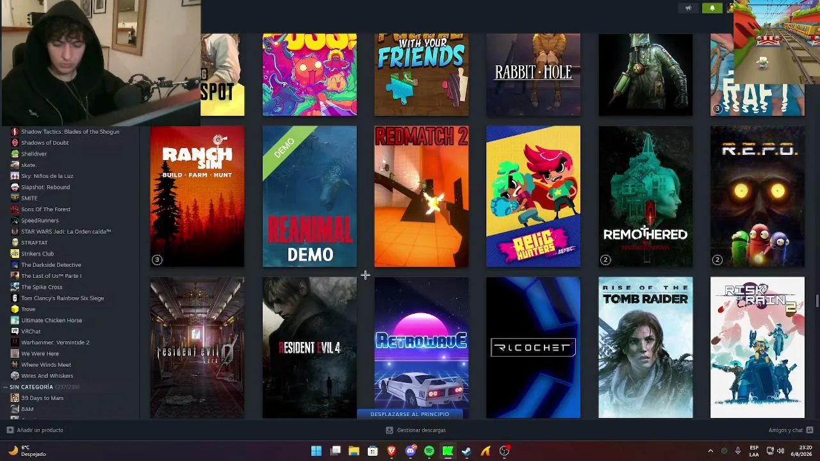Open Microsoft Store from the taskbar
The image size is (820, 461).
point(373,451)
